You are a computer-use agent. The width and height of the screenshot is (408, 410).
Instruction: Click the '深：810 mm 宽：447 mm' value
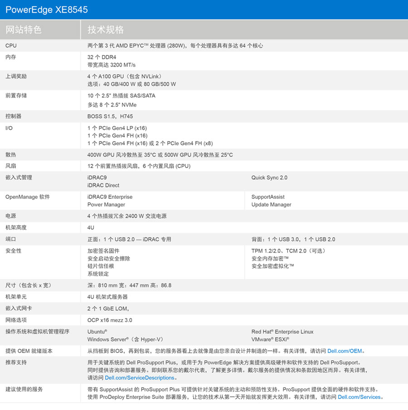[130, 285]
